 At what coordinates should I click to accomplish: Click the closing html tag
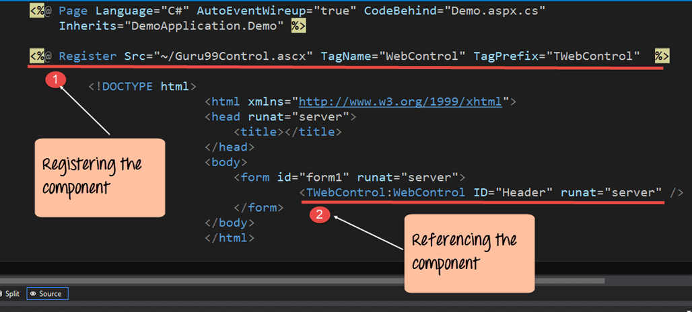pos(230,237)
